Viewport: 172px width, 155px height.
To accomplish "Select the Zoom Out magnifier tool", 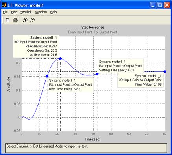I will [32, 20].
